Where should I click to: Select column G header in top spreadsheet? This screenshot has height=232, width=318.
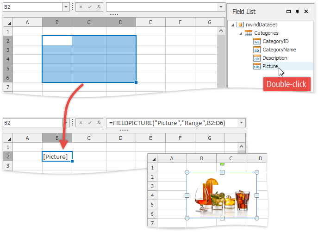point(210,22)
